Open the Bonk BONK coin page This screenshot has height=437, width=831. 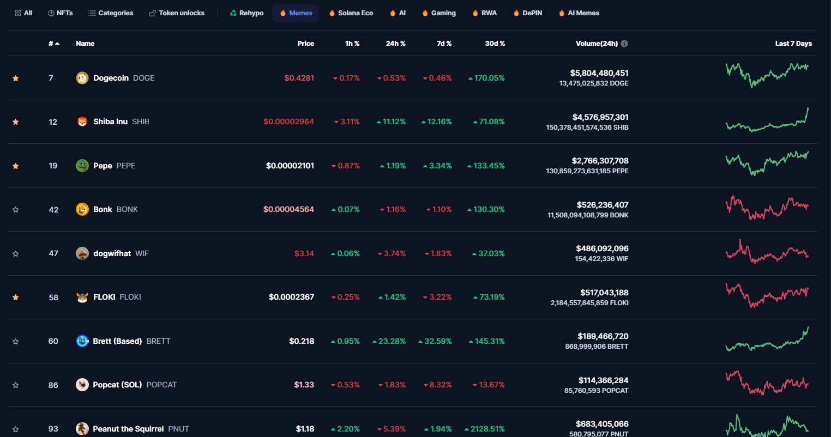coord(116,210)
